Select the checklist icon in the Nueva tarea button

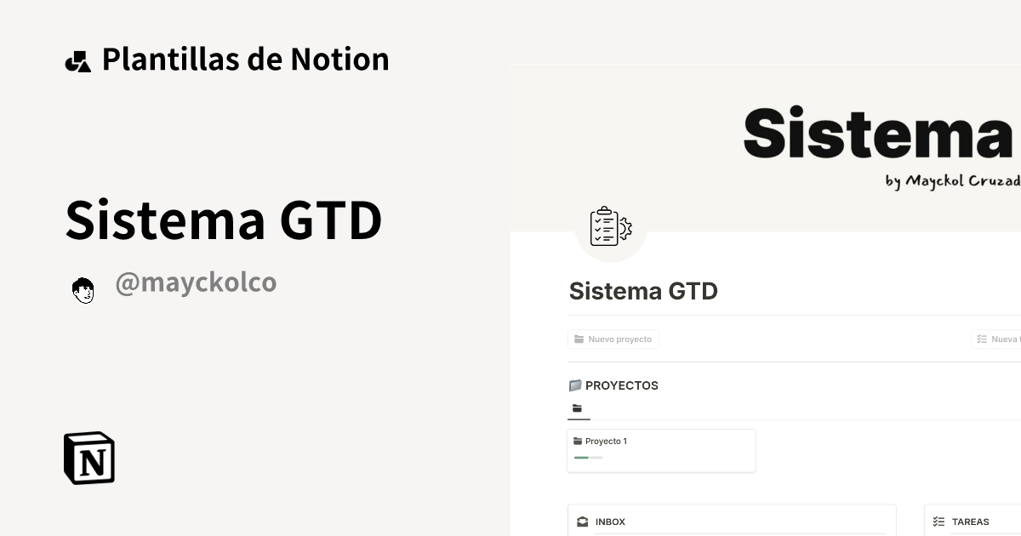click(982, 339)
